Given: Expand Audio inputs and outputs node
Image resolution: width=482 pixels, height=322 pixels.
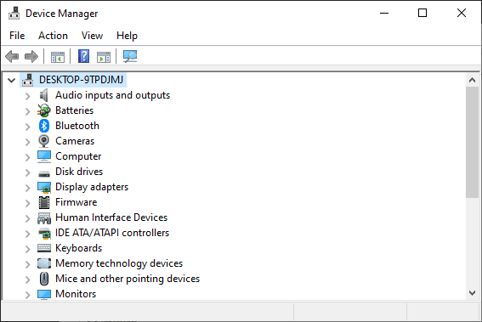Looking at the screenshot, I should [x=28, y=96].
